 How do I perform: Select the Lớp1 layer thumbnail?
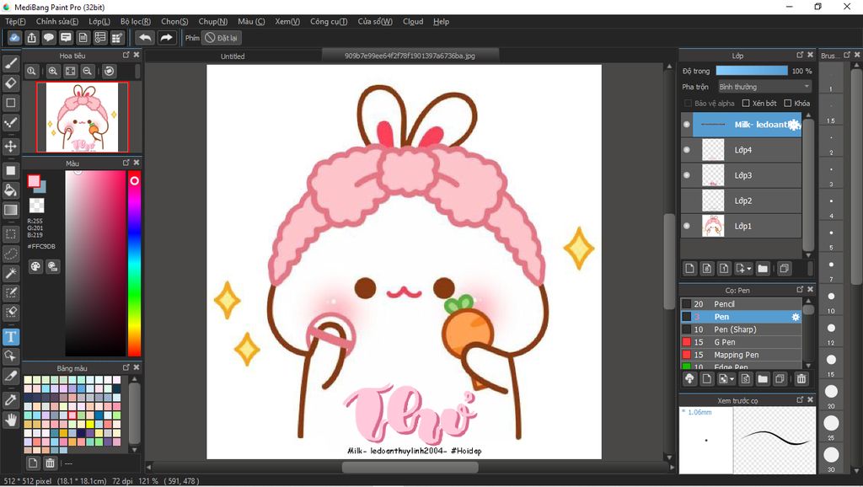coord(713,226)
